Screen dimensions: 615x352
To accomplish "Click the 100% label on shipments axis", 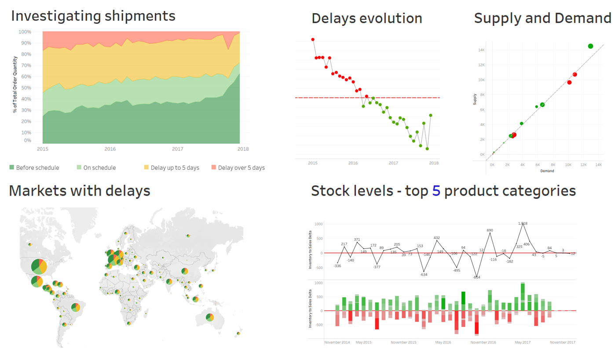I will 25,32.
